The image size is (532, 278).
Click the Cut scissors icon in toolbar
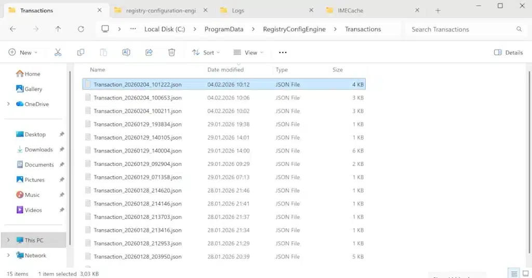pyautogui.click(x=58, y=52)
